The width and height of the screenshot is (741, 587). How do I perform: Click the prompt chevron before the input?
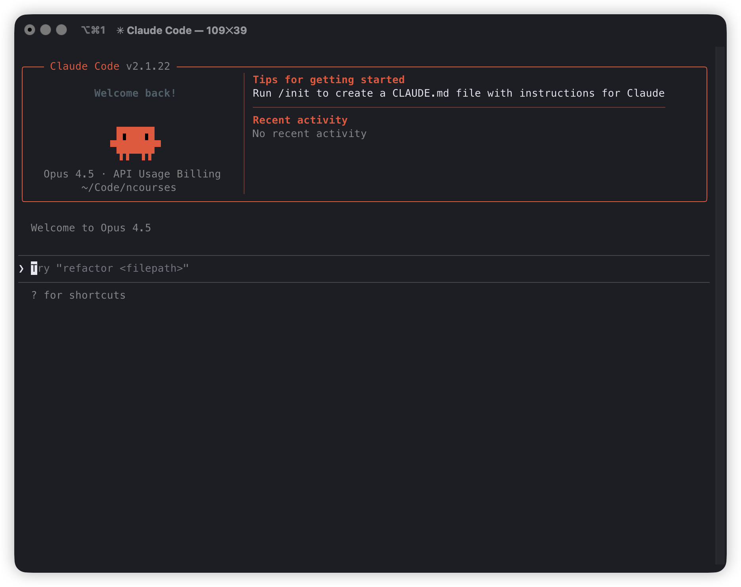click(21, 269)
